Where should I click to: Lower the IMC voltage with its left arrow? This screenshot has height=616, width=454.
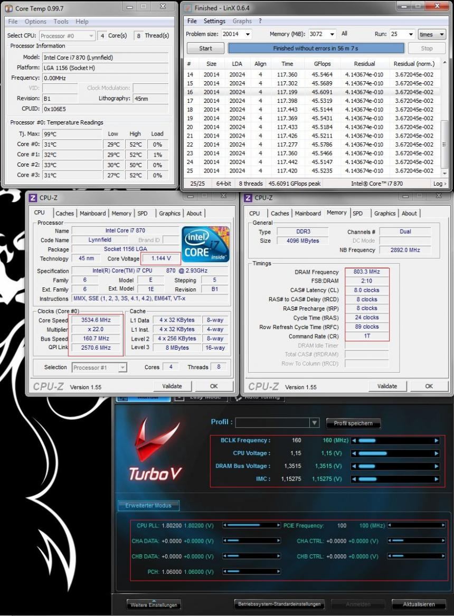click(354, 479)
